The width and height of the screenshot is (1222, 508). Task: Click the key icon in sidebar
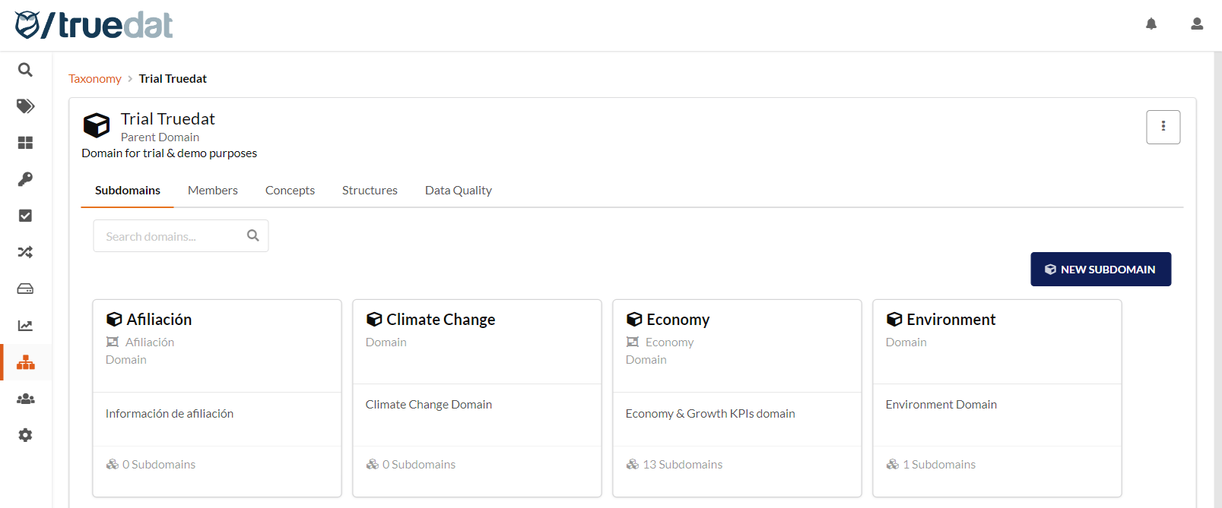25,179
